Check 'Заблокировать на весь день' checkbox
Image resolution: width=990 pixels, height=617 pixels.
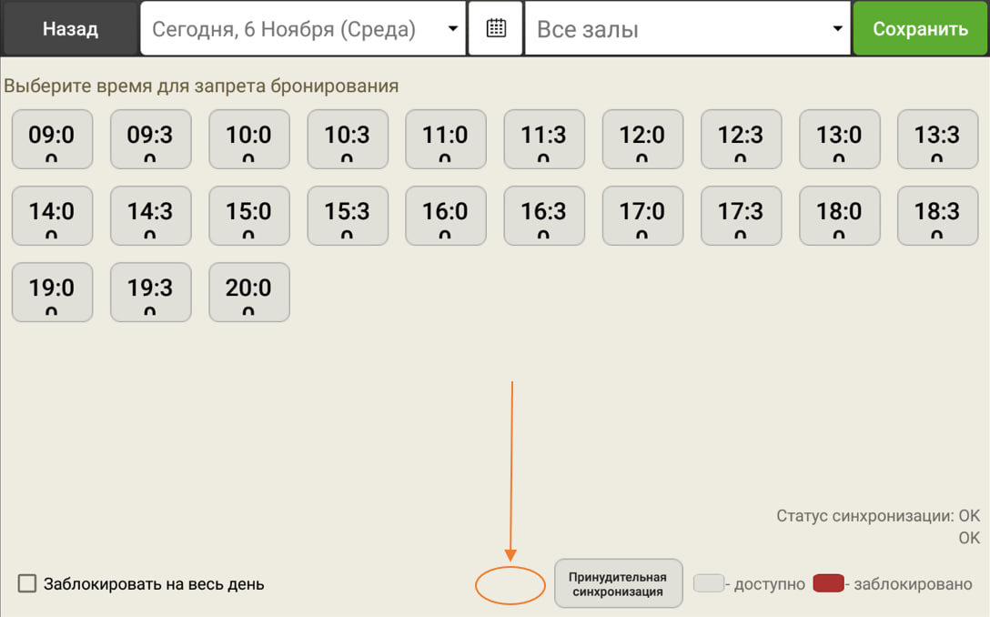(28, 583)
